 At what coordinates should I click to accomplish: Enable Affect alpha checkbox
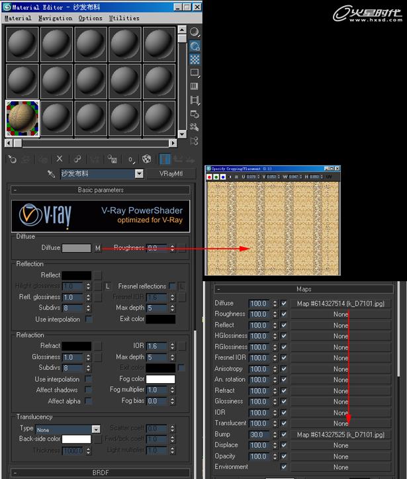click(89, 401)
